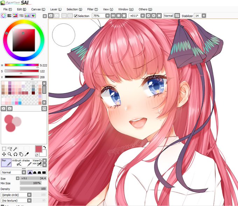238x206 pixels.
Task: Rotate canvas counterclockwise
Action: click(148, 16)
